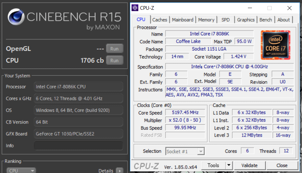Click the CPU-Z version text 'Ver. 1.85.0.x64'
302x173 pixels.
181,167
